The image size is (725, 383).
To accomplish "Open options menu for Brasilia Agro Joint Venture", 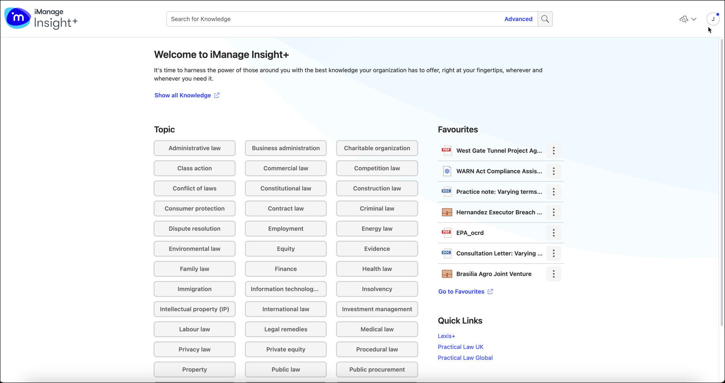I will point(554,274).
